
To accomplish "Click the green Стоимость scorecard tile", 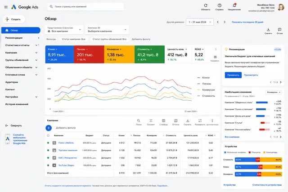I will [x=149, y=54].
